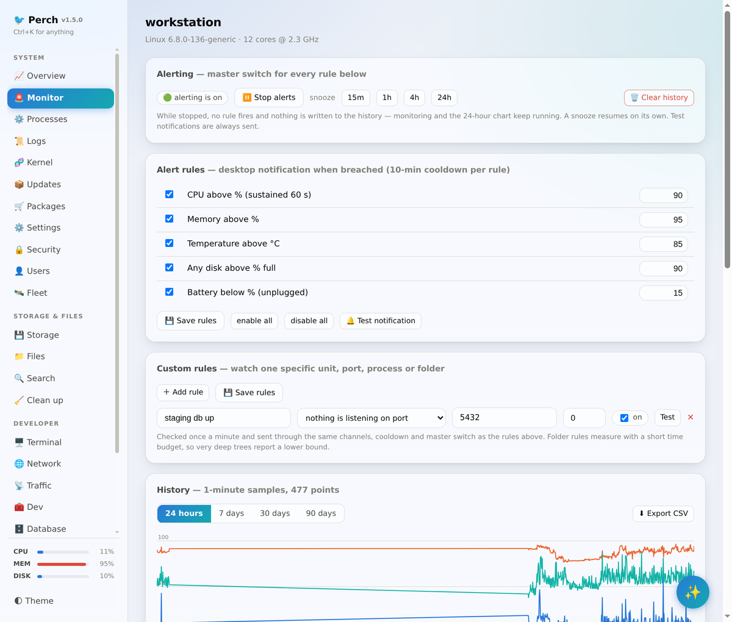The height and width of the screenshot is (622, 732).
Task: Toggle the CPU above % rule checkbox
Action: (170, 195)
